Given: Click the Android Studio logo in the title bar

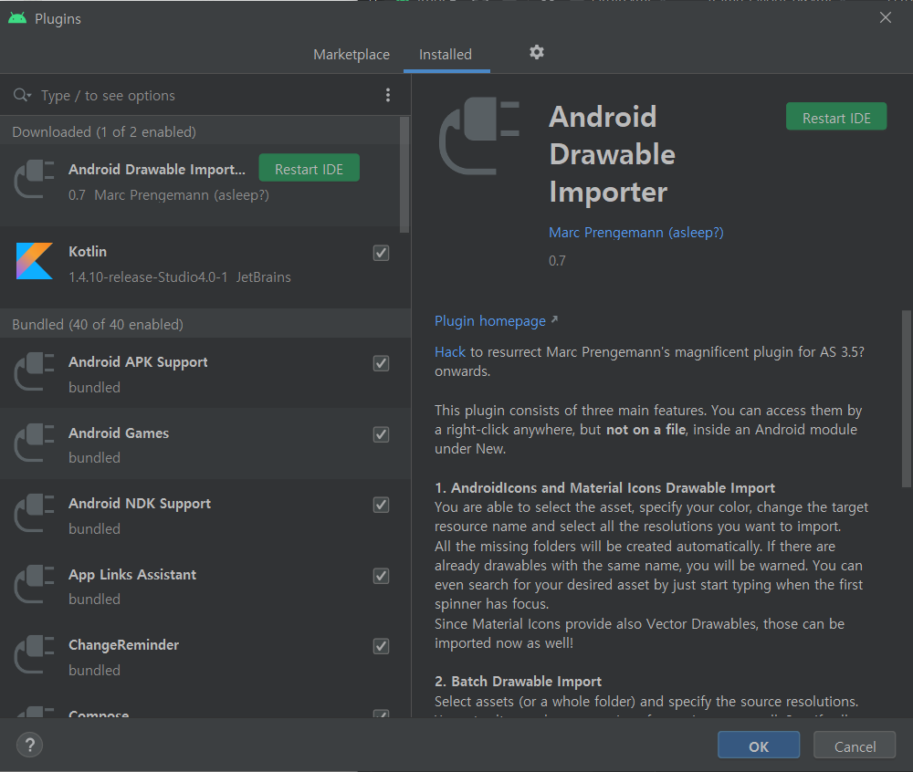Looking at the screenshot, I should pyautogui.click(x=17, y=18).
